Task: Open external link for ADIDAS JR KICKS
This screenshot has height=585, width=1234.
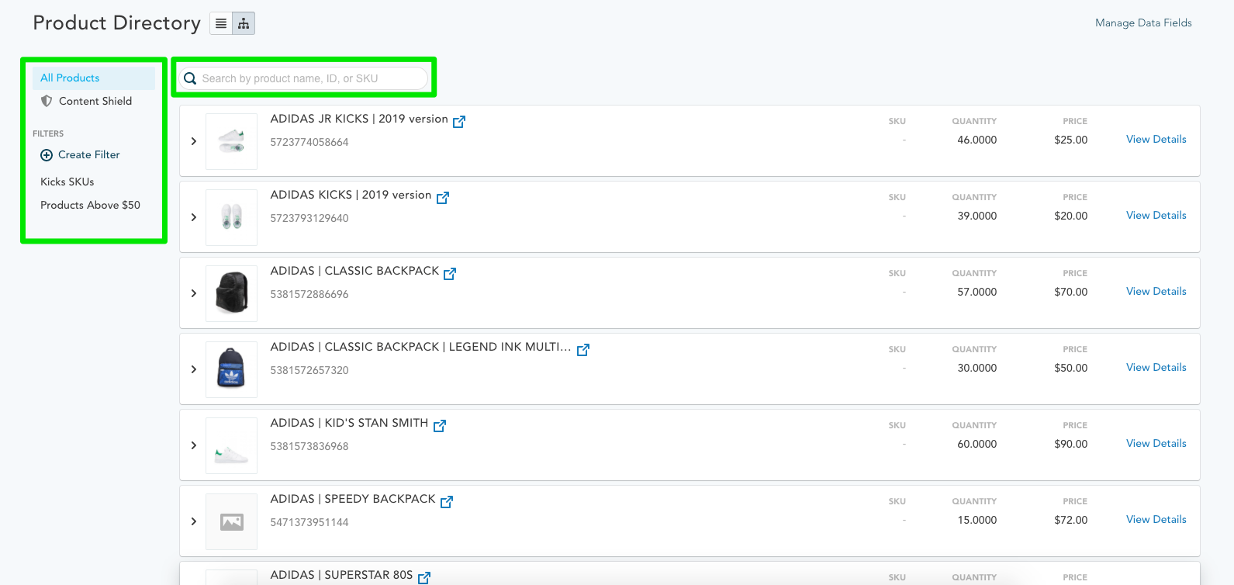Action: click(x=459, y=122)
